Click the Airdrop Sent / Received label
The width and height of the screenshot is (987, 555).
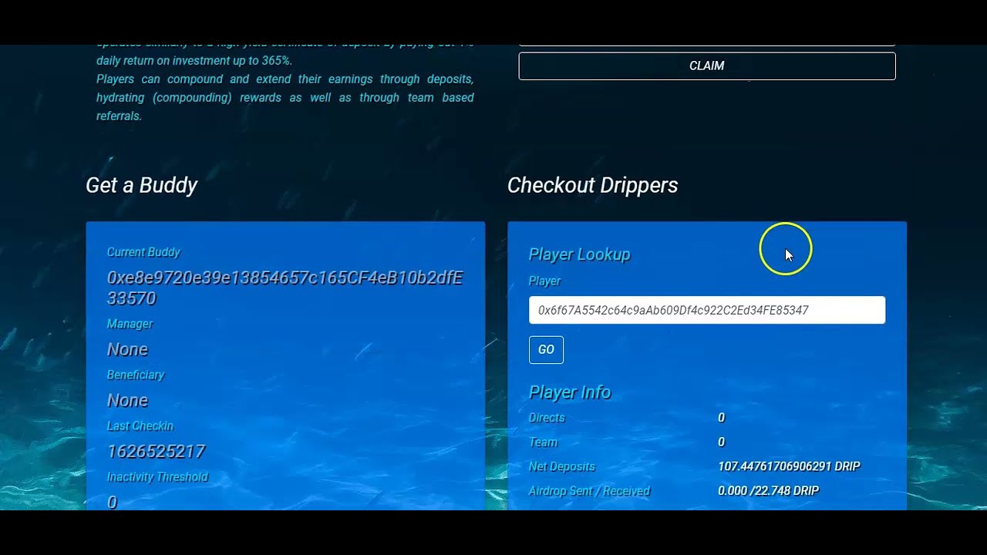pos(589,491)
